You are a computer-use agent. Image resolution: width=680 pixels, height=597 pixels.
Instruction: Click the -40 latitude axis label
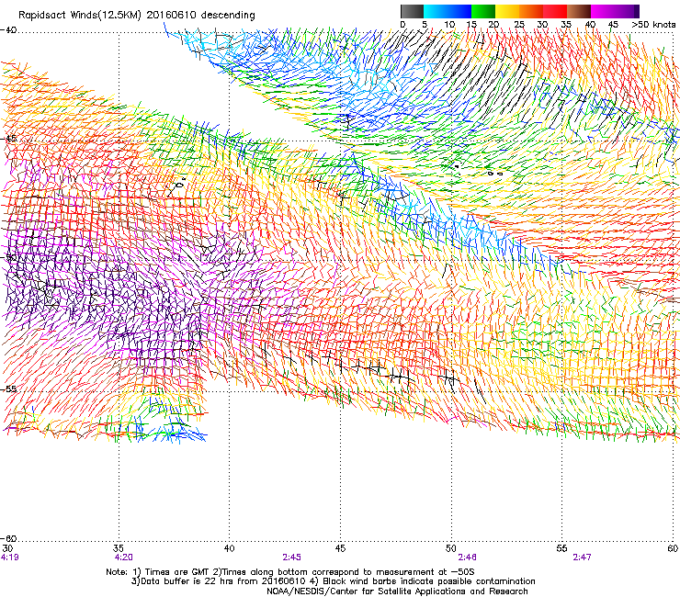point(8,30)
